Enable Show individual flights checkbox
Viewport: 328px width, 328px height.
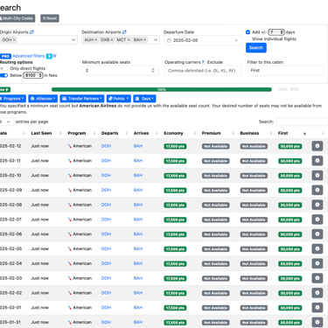pos(248,38)
